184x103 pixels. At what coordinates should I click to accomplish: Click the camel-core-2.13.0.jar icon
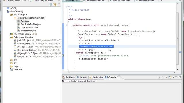15,43
